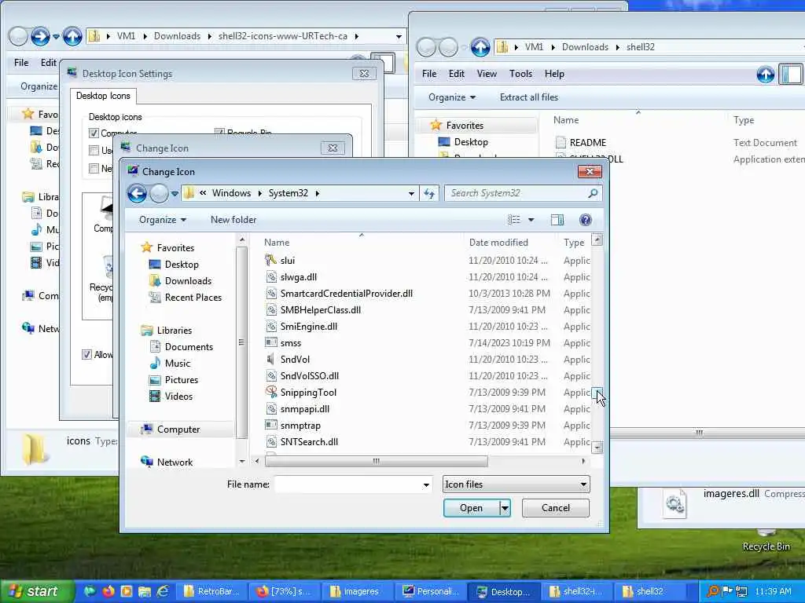
Task: Select smss executable file
Action: coord(291,343)
